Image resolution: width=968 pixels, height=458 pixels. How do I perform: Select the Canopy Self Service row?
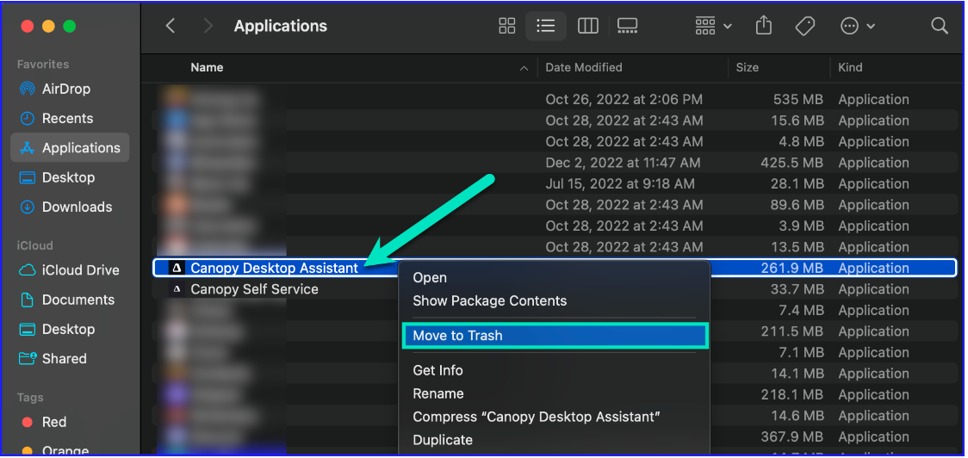point(555,289)
